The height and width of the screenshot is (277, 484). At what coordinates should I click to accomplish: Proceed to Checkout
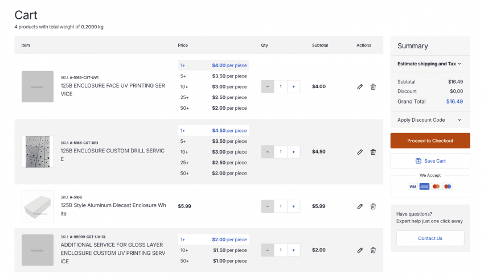tap(430, 140)
